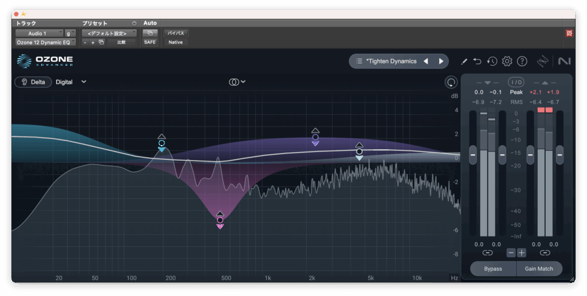Click the undo arrow icon

point(478,61)
